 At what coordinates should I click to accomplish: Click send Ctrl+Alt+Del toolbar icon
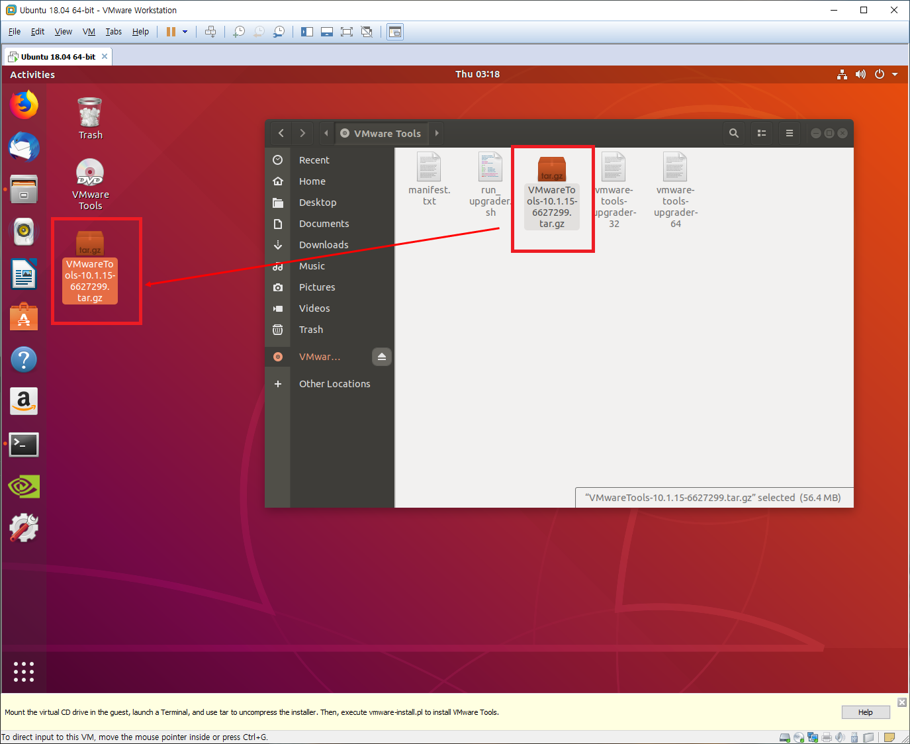pos(210,32)
